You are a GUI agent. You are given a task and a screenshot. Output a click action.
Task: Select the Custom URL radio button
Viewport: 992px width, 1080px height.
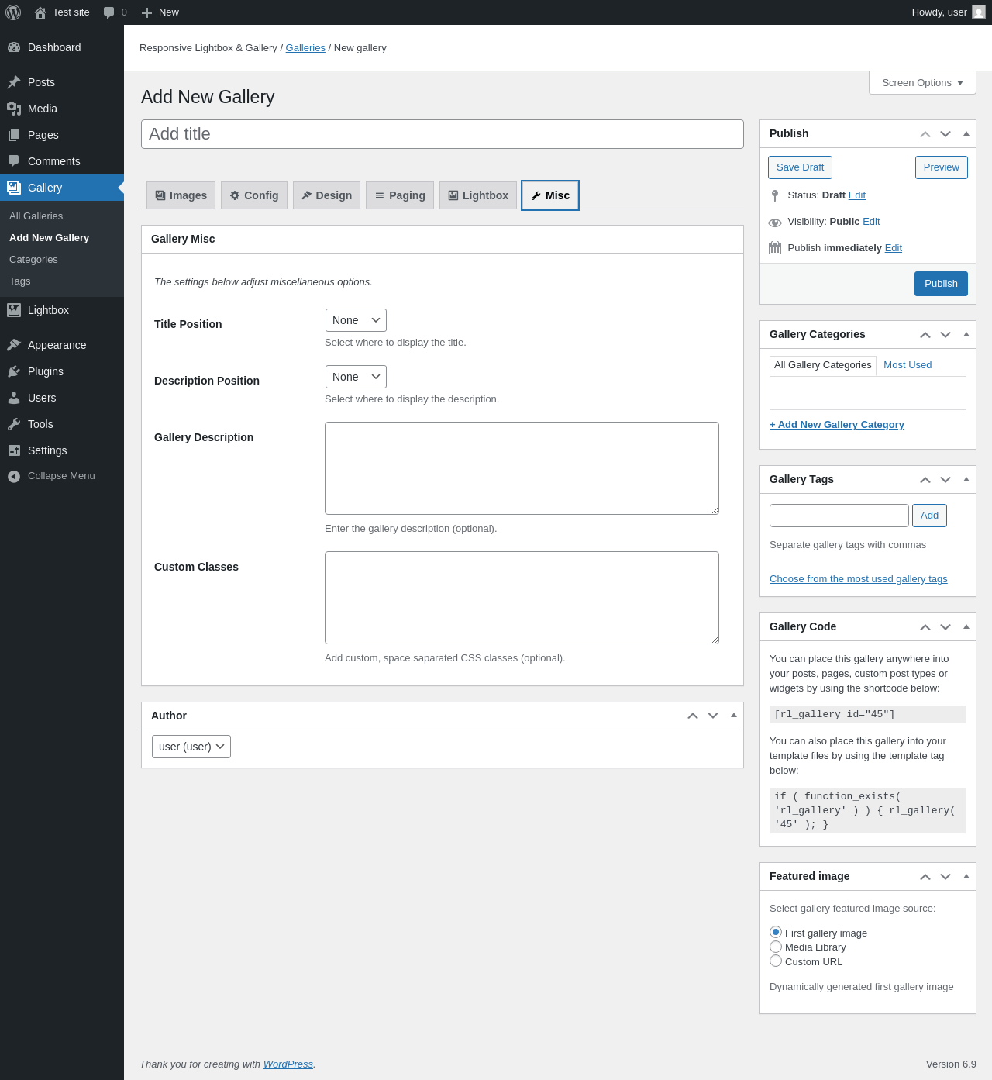coord(776,961)
